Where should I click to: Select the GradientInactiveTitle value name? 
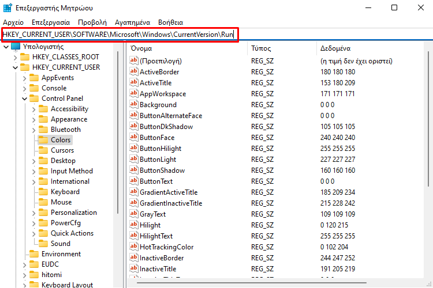coord(171,203)
